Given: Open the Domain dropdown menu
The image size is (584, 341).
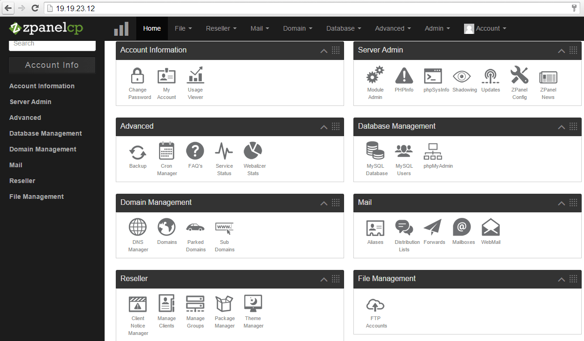Looking at the screenshot, I should 298,28.
